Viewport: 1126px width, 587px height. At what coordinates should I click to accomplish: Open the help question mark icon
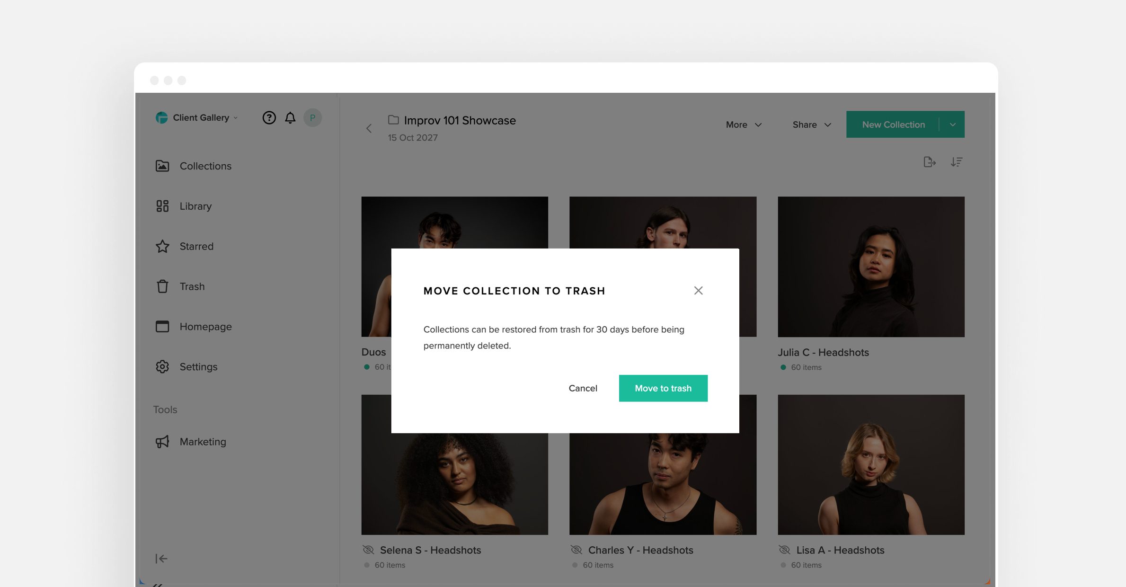[x=269, y=117]
